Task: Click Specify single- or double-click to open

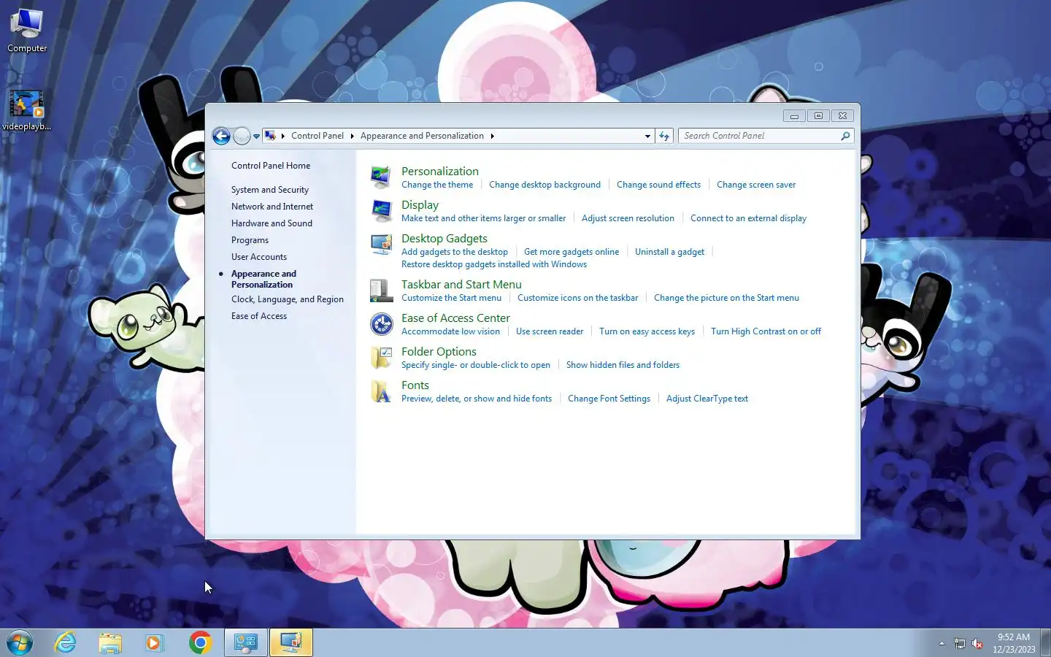Action: (x=476, y=365)
